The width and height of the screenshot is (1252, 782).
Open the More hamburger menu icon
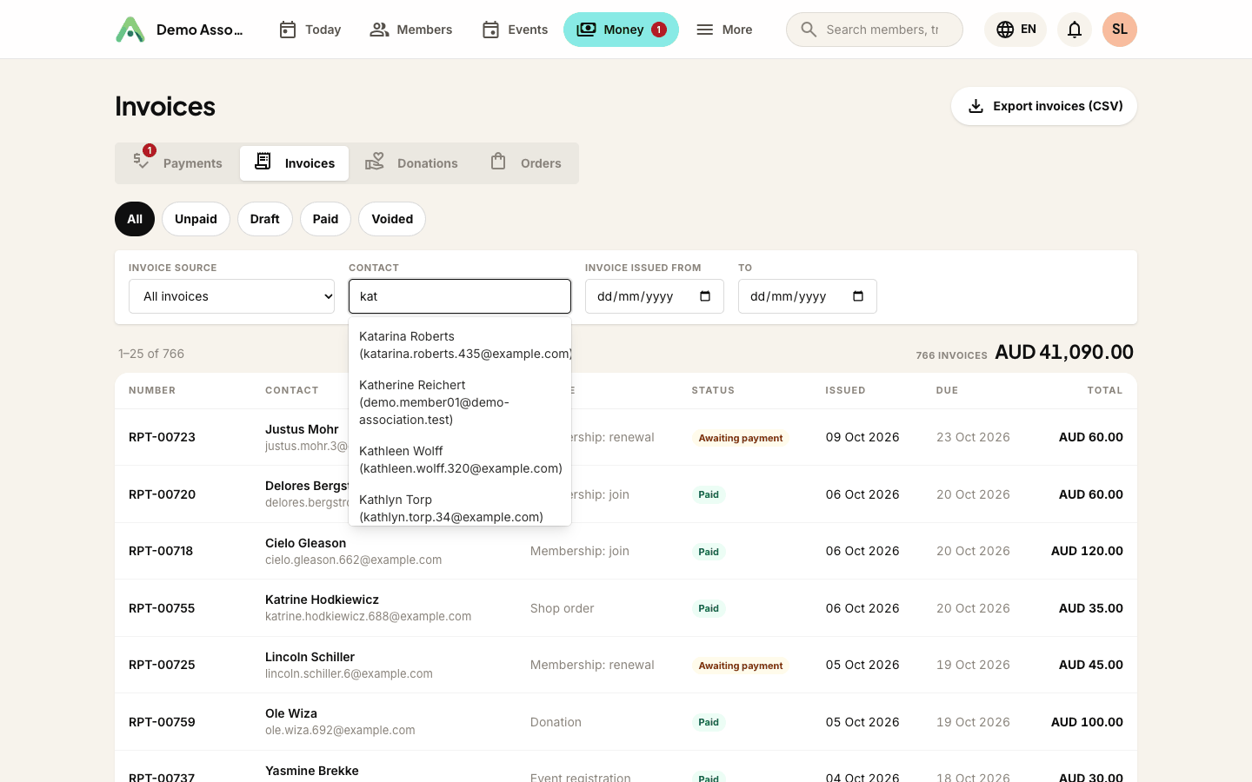coord(705,30)
